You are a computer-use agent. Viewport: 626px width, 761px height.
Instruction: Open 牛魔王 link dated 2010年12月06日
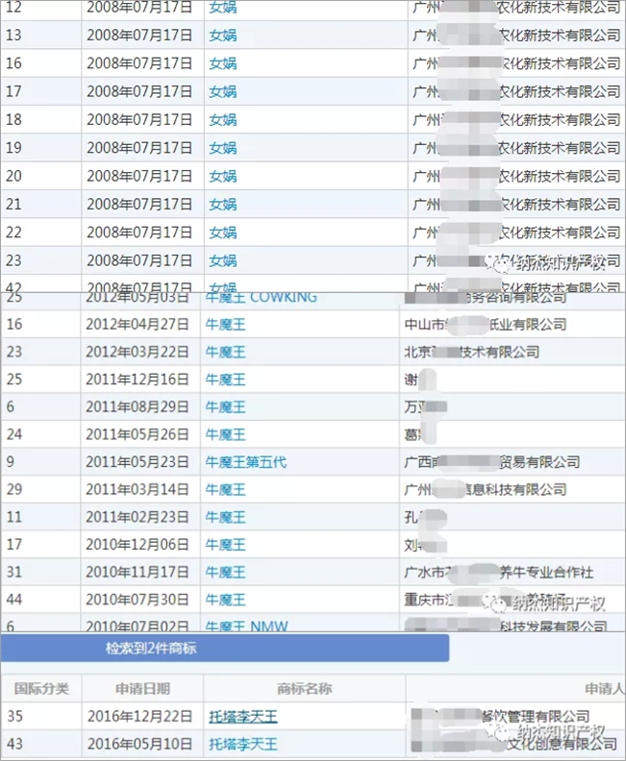tap(225, 545)
